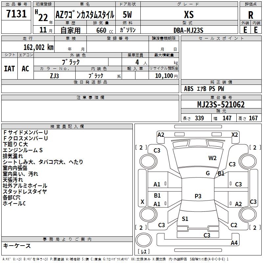Click lot number 7131
The image size is (263, 263).
tap(16, 14)
